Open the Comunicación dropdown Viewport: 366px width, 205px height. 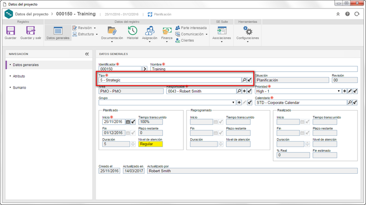click(x=192, y=34)
